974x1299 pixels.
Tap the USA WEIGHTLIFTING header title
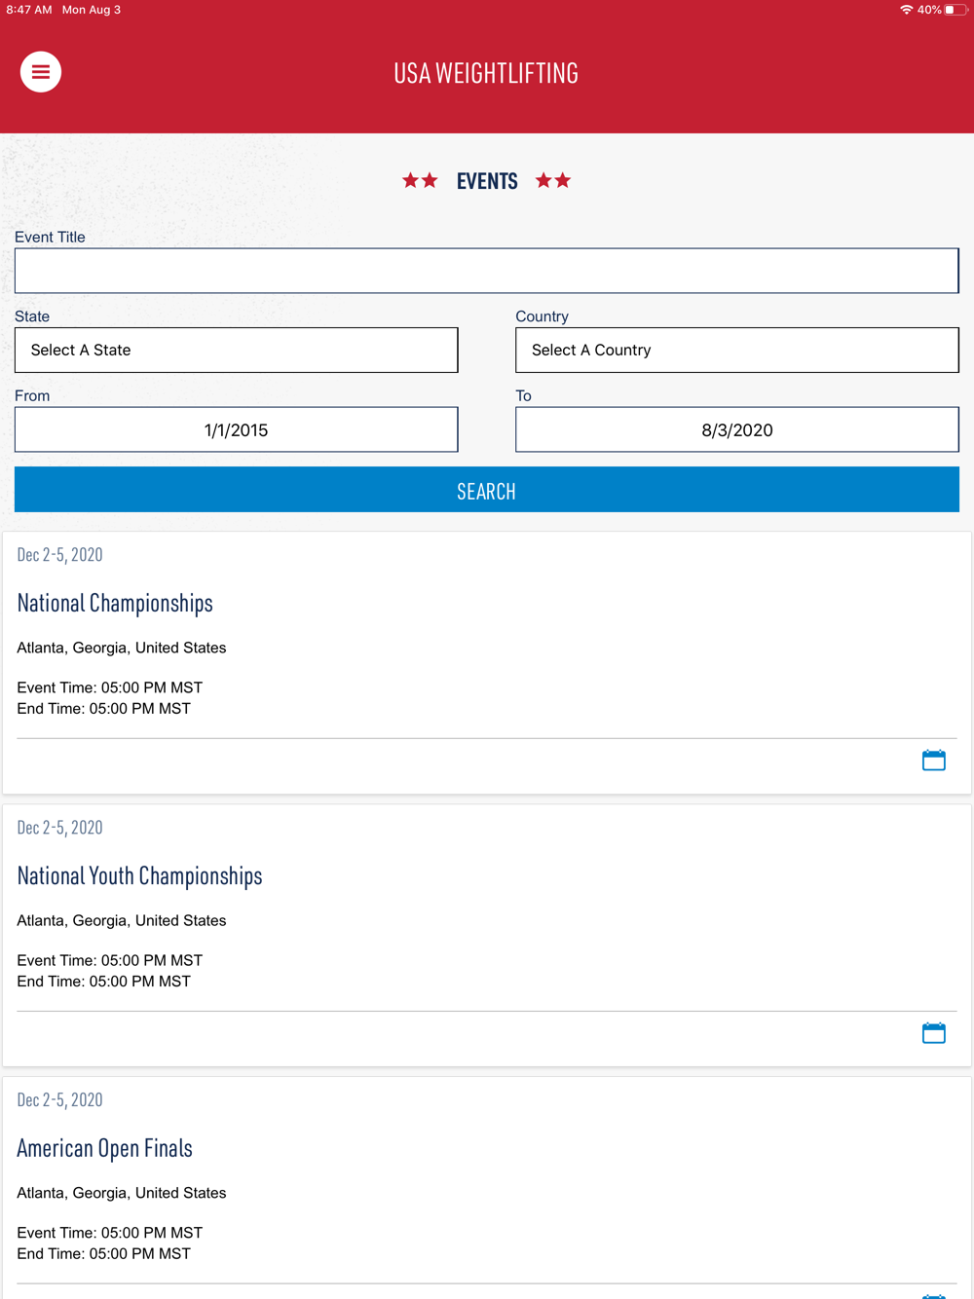coord(486,73)
